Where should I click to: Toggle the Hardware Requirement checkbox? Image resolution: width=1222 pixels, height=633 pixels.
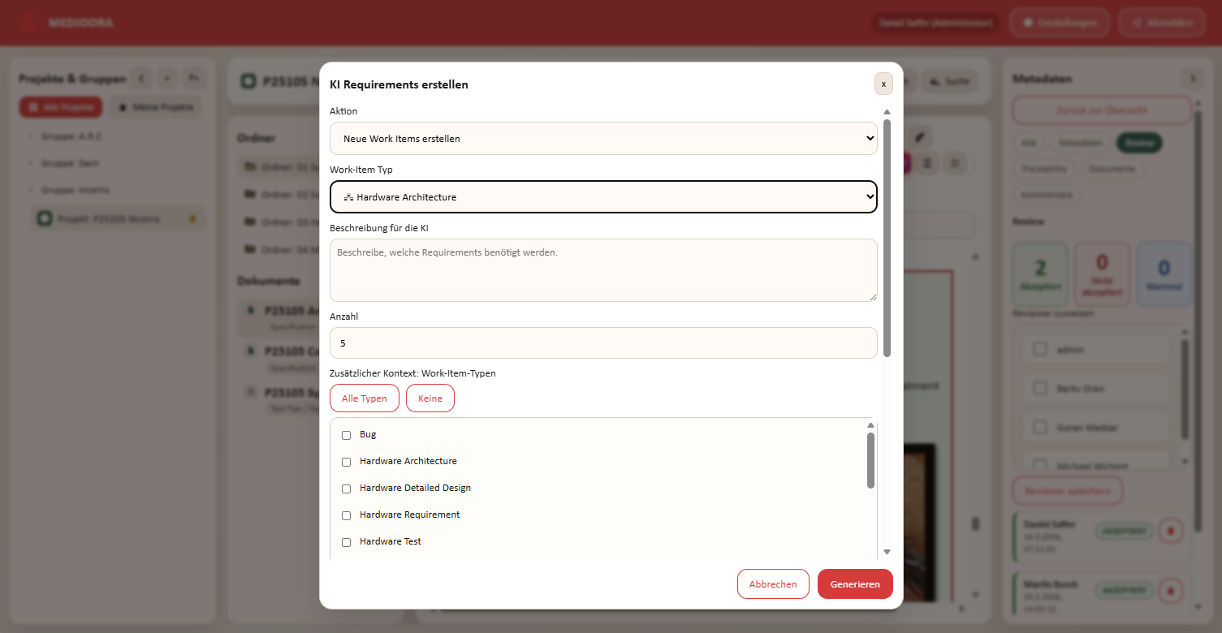pos(346,515)
